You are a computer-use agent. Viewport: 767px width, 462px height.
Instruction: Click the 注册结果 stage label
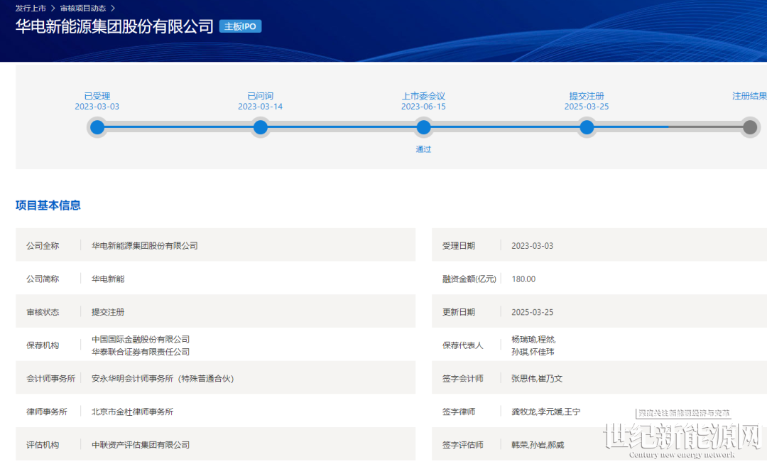[749, 96]
